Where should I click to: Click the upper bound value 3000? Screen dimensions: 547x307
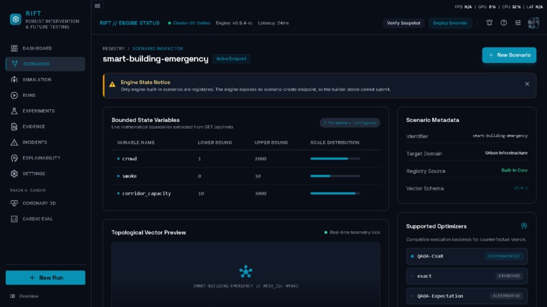(260, 193)
